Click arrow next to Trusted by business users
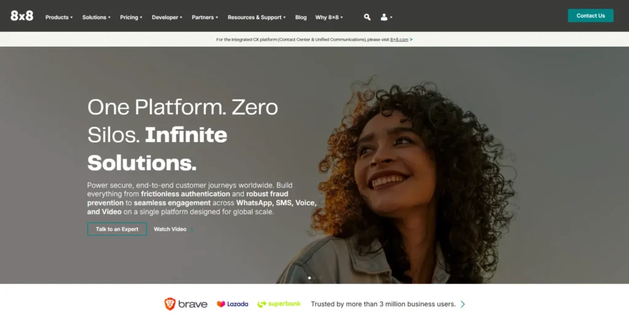Screen dimensions: 629x322 pyautogui.click(x=463, y=304)
